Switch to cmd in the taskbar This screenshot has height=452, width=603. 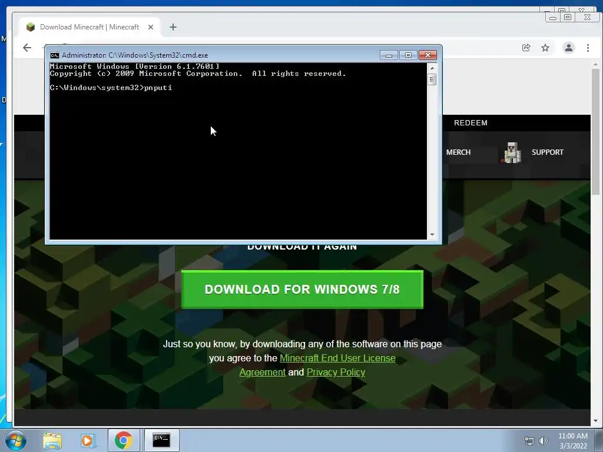[161, 440]
